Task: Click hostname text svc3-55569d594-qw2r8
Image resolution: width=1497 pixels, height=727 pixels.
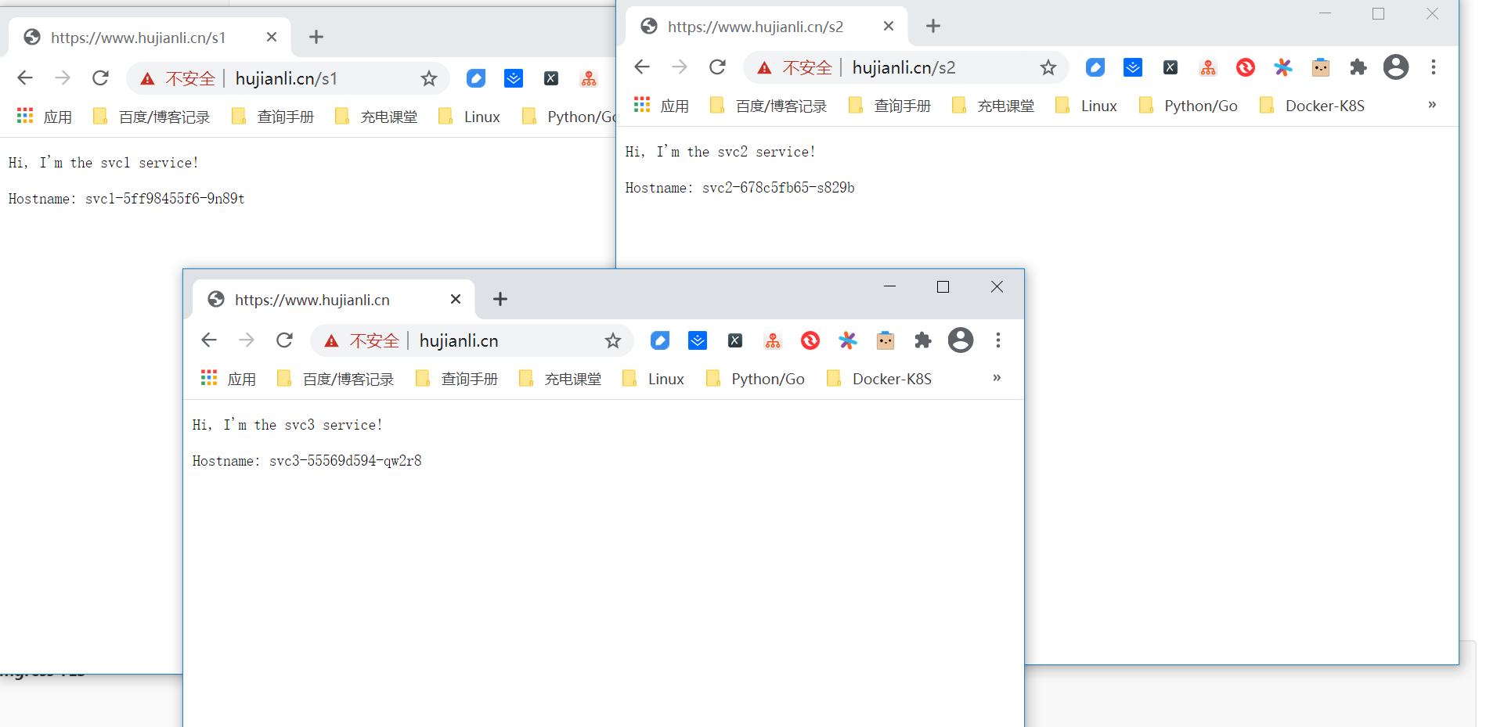Action: point(345,461)
